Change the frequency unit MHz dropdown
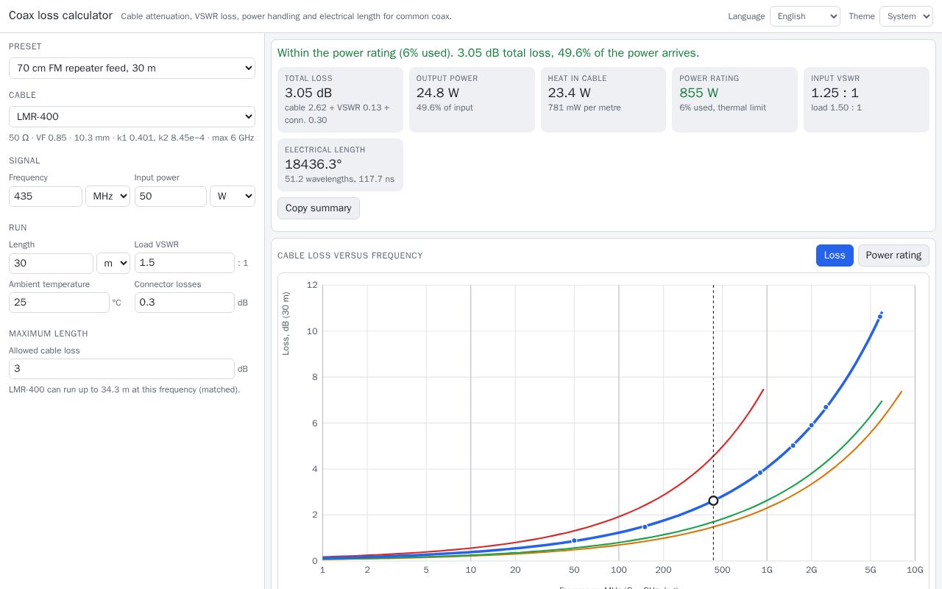Screen dimensions: 942x589 point(107,196)
